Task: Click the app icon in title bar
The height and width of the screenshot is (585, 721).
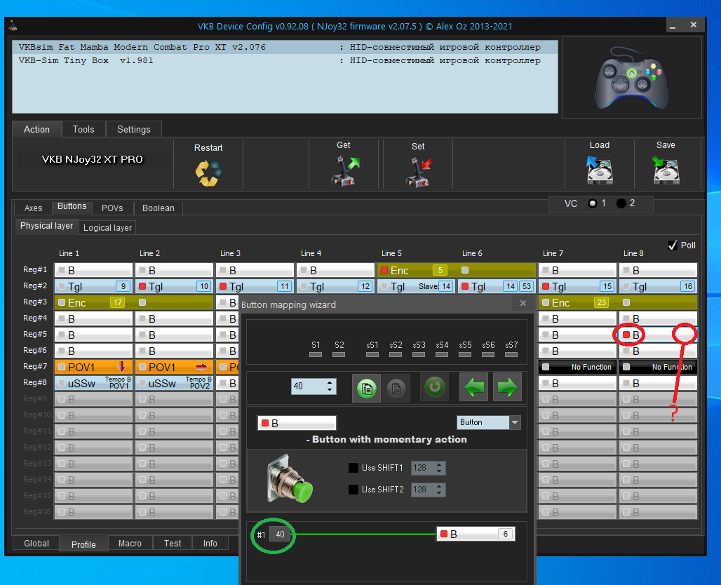Action: (x=13, y=26)
